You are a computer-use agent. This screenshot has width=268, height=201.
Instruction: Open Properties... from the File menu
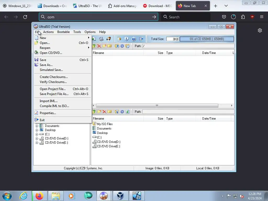(62, 113)
